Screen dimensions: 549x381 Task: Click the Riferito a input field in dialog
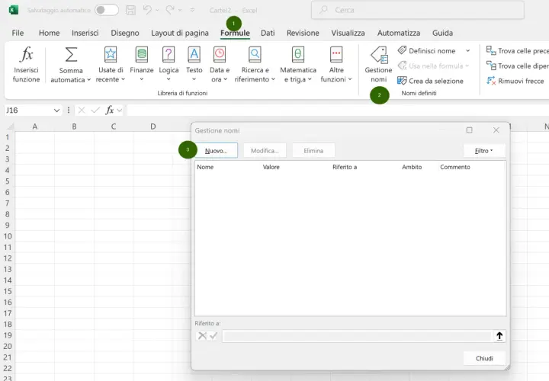click(x=356, y=336)
